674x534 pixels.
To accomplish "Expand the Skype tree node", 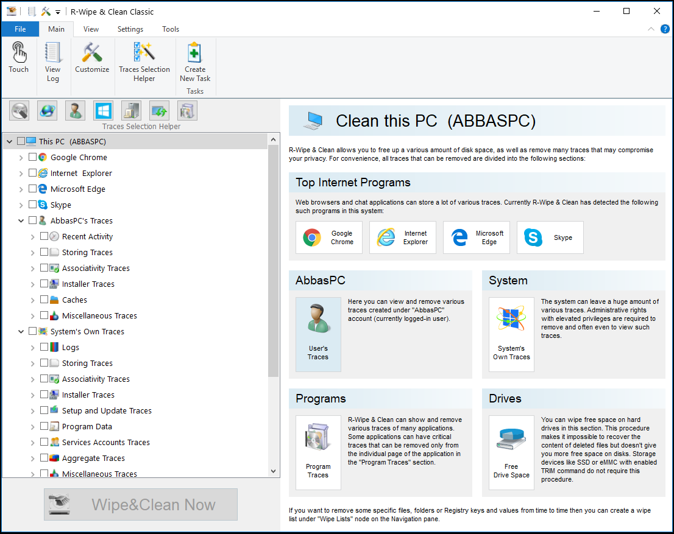I will pos(21,205).
